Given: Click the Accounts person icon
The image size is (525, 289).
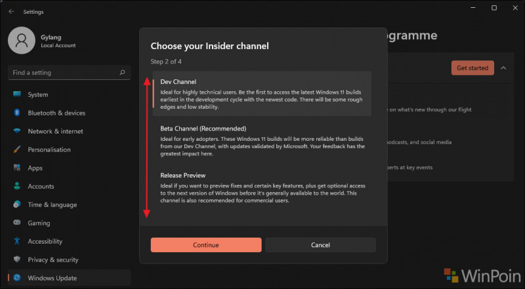Looking at the screenshot, I should tap(17, 186).
